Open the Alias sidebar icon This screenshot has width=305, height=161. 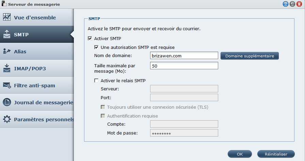coord(7,51)
